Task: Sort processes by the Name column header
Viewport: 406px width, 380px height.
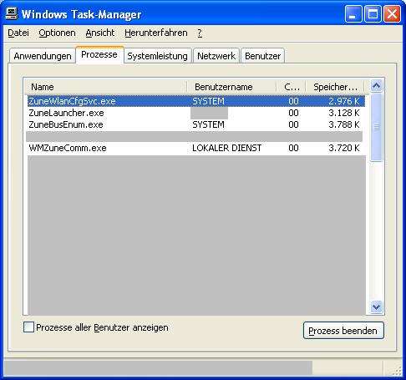Action: [106, 87]
